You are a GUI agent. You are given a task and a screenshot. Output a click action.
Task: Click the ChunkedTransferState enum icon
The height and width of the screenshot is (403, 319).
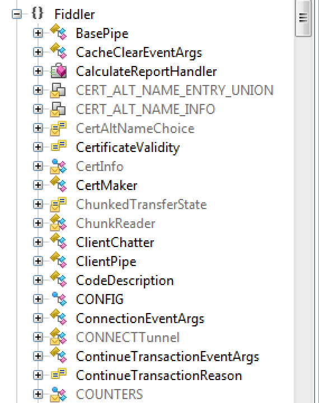58,204
